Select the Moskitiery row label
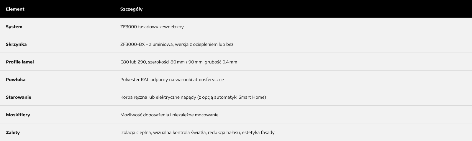This screenshot has height=141, width=472. coord(18,115)
